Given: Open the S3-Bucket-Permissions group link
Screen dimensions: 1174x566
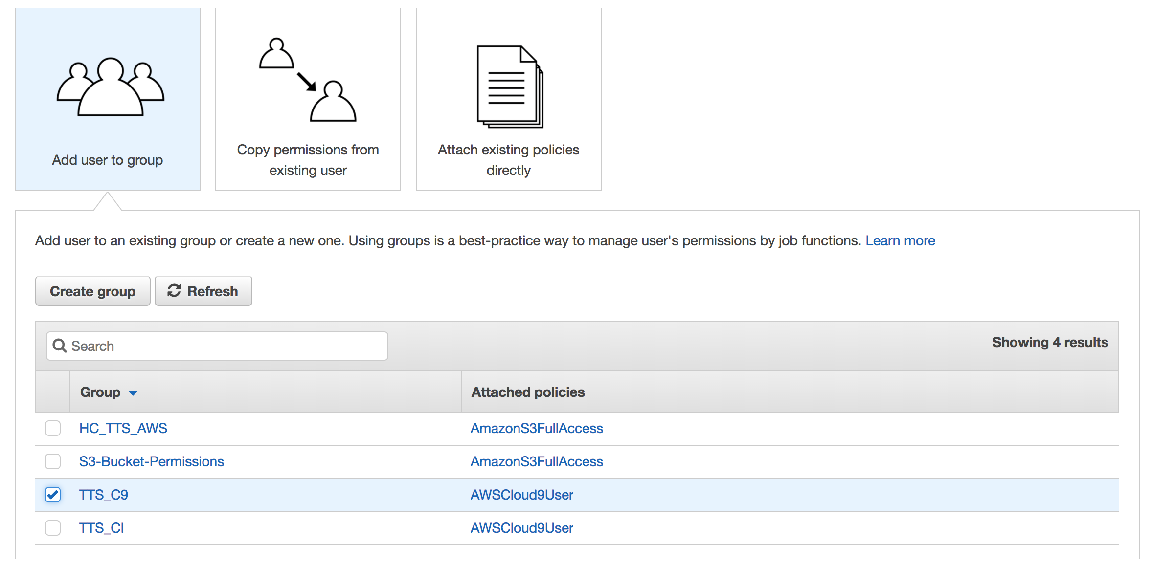Looking at the screenshot, I should (x=152, y=461).
